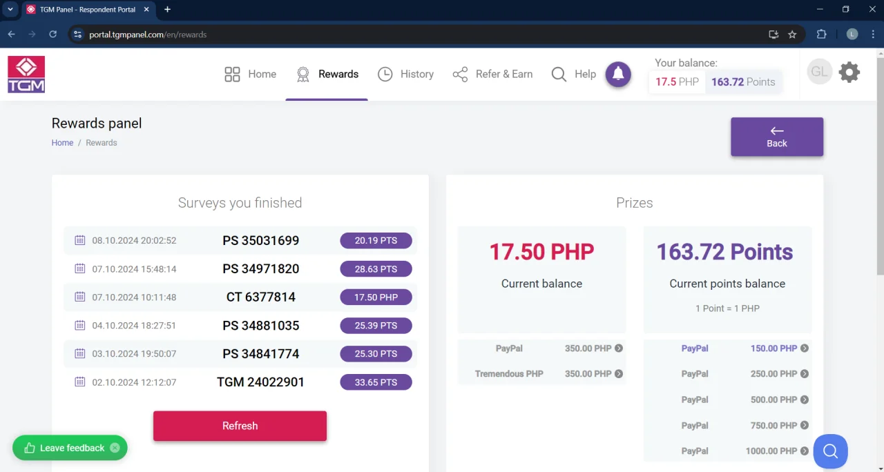Go back using browser back arrow
Viewport: 884px width, 472px height.
coord(11,34)
